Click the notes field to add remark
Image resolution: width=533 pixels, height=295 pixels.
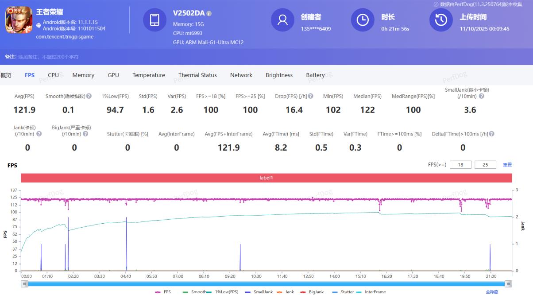(49, 57)
